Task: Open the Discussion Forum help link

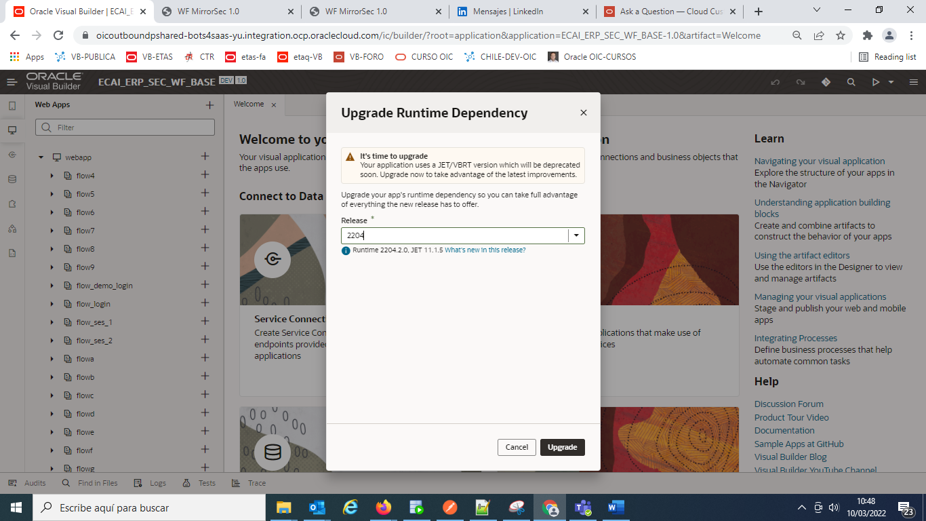Action: point(789,404)
